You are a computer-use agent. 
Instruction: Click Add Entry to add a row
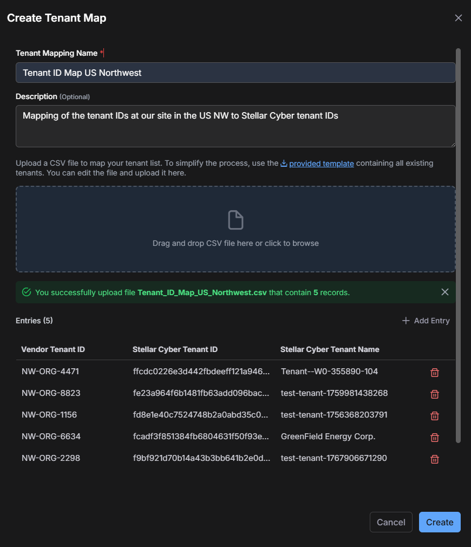click(x=426, y=321)
